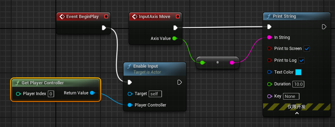Click the Player Controller input pin

click(130, 105)
